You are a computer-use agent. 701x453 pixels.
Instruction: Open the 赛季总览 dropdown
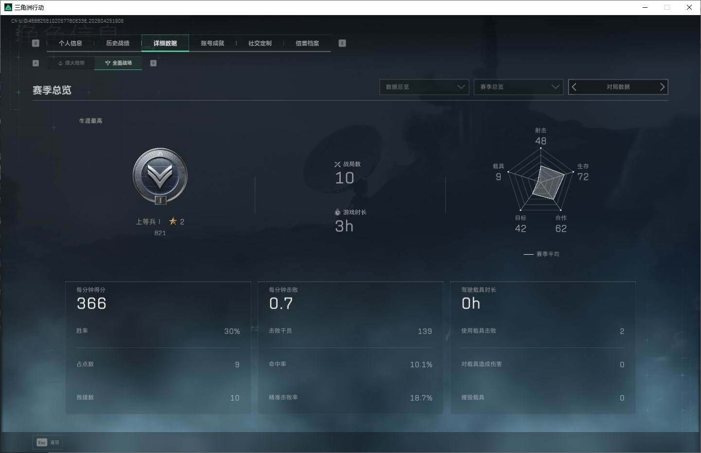click(518, 87)
